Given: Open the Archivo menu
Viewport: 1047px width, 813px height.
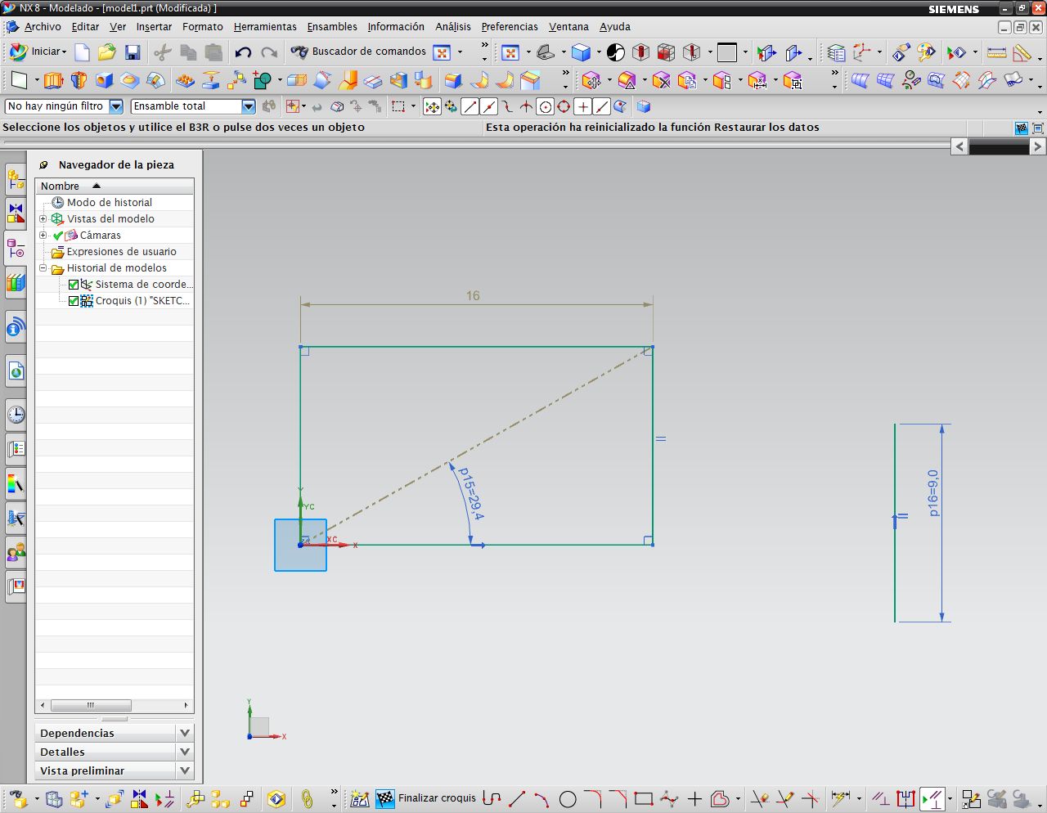Looking at the screenshot, I should 43,27.
